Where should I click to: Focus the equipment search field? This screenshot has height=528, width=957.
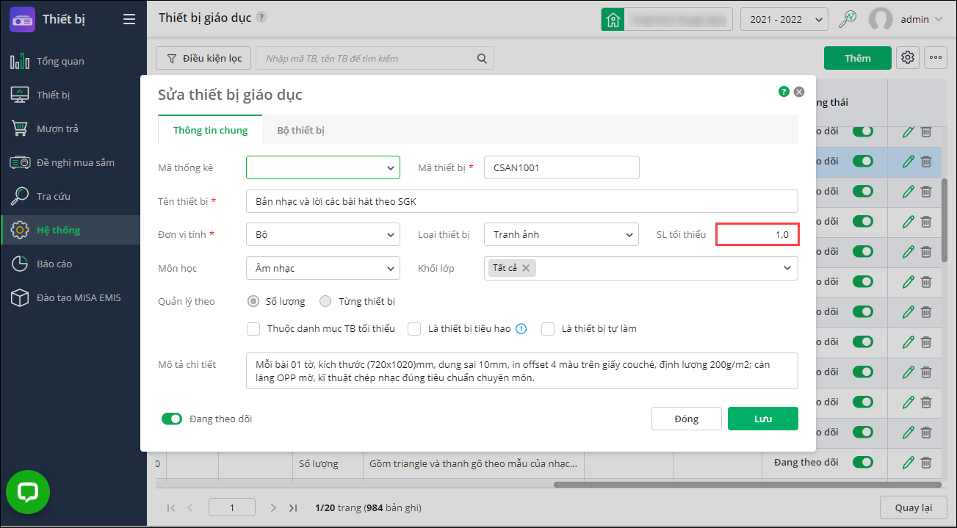tap(375, 58)
